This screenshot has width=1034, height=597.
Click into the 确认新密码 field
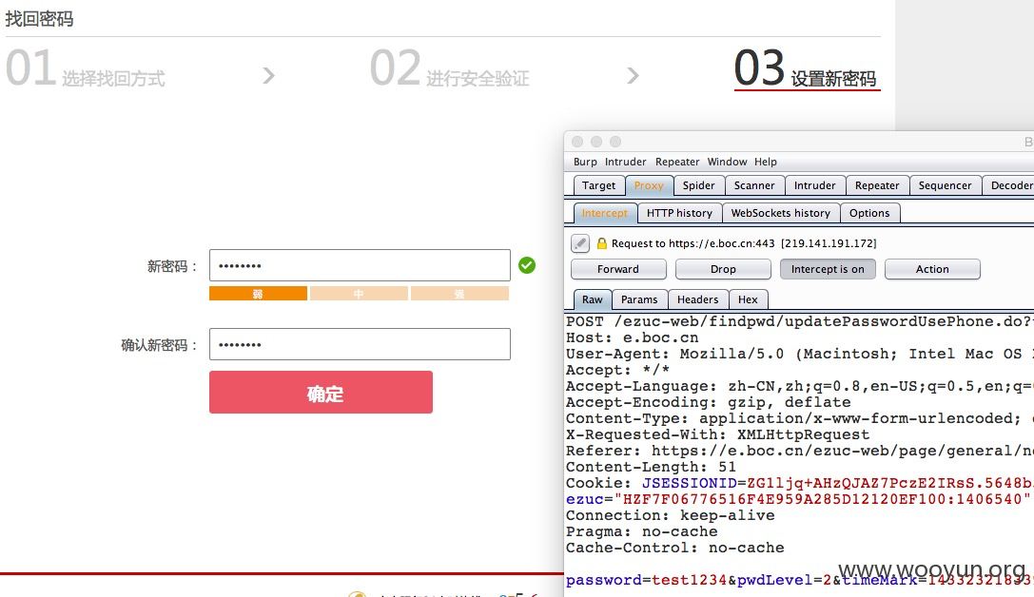pos(361,344)
